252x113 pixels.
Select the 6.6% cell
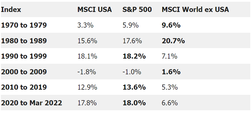coord(170,103)
